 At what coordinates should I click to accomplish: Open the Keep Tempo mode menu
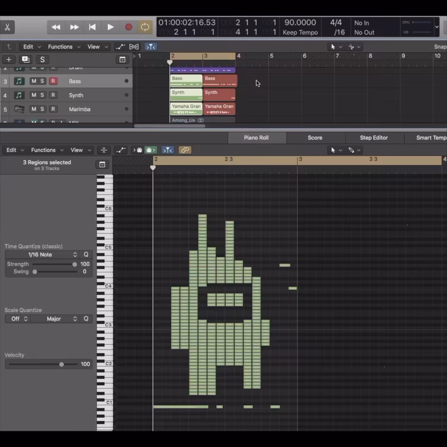(300, 32)
